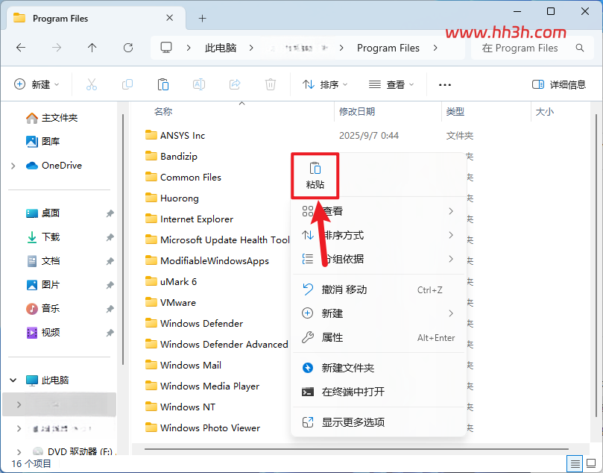Click the horizontal scrollbar below file list
The image size is (603, 473).
point(356,449)
